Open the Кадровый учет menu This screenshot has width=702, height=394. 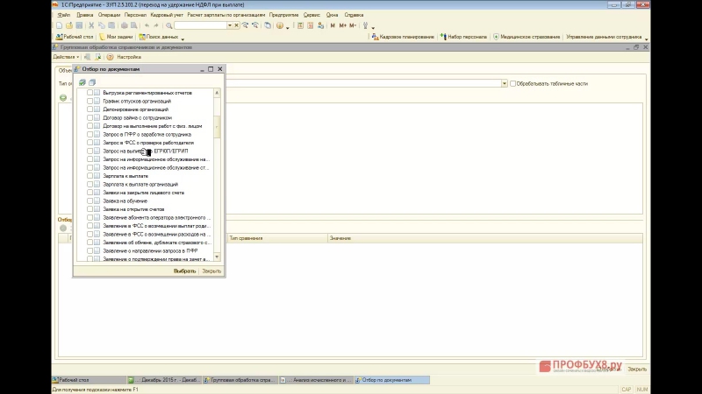[167, 15]
